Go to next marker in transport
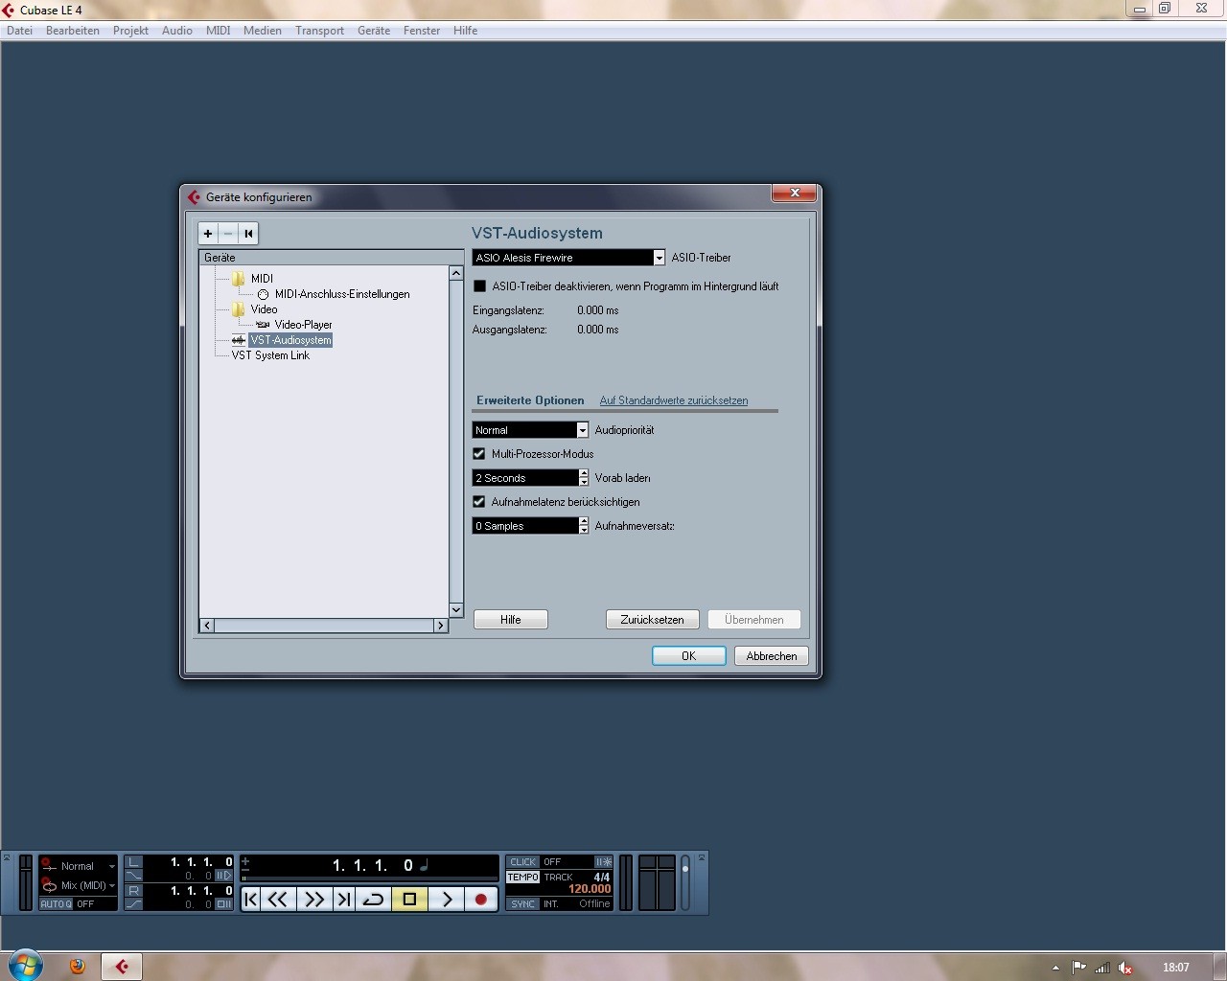 343,899
